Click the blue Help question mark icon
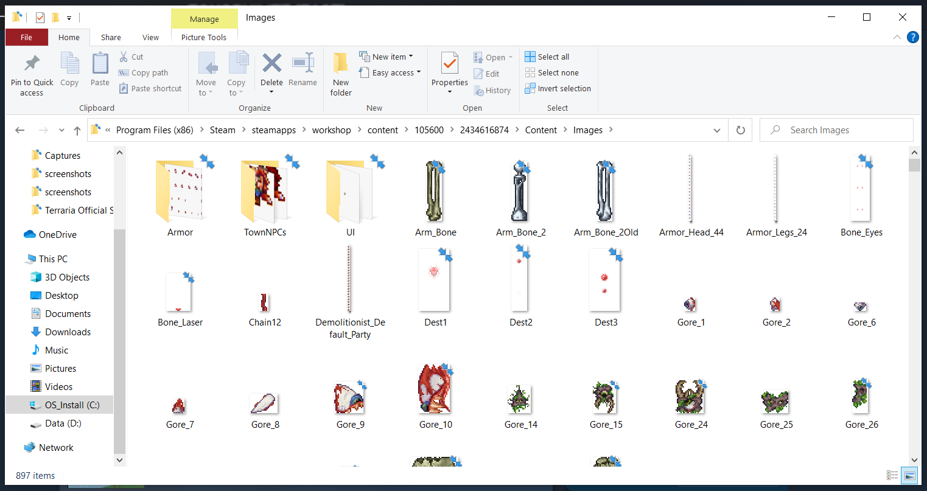The width and height of the screenshot is (927, 491). (912, 37)
